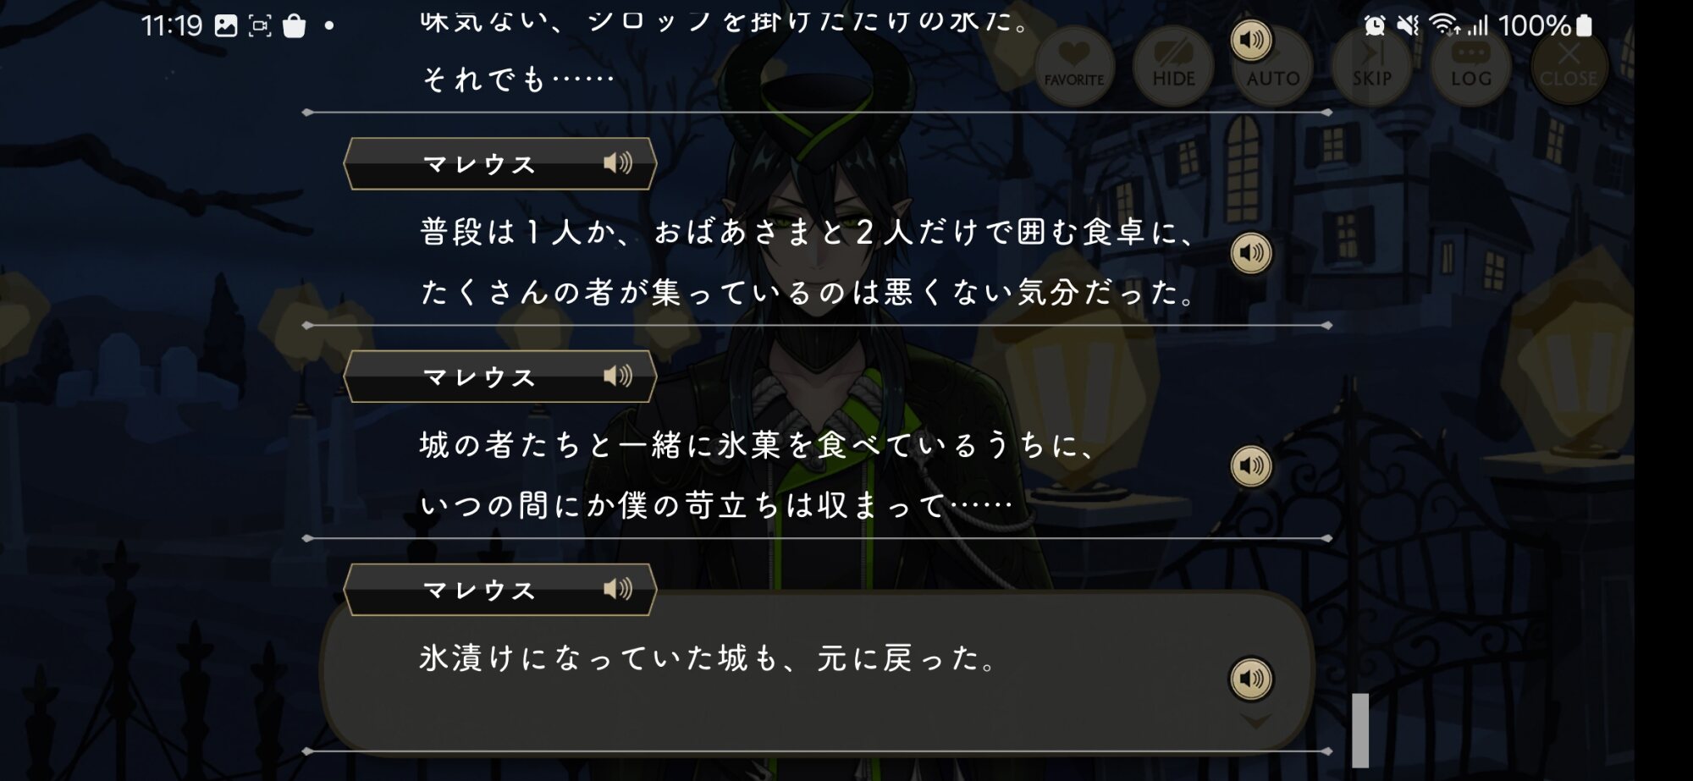Play voice for the 城の者たちと dialogue line
Image resolution: width=1693 pixels, height=781 pixels.
tap(1250, 466)
